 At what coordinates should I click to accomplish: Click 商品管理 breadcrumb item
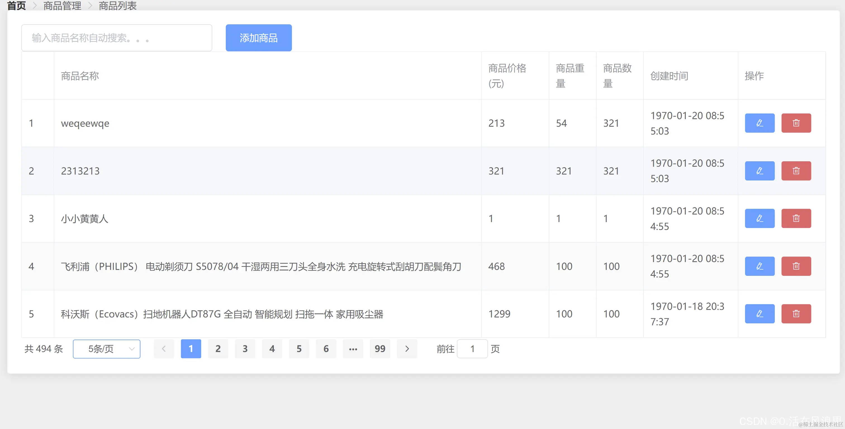[x=62, y=6]
